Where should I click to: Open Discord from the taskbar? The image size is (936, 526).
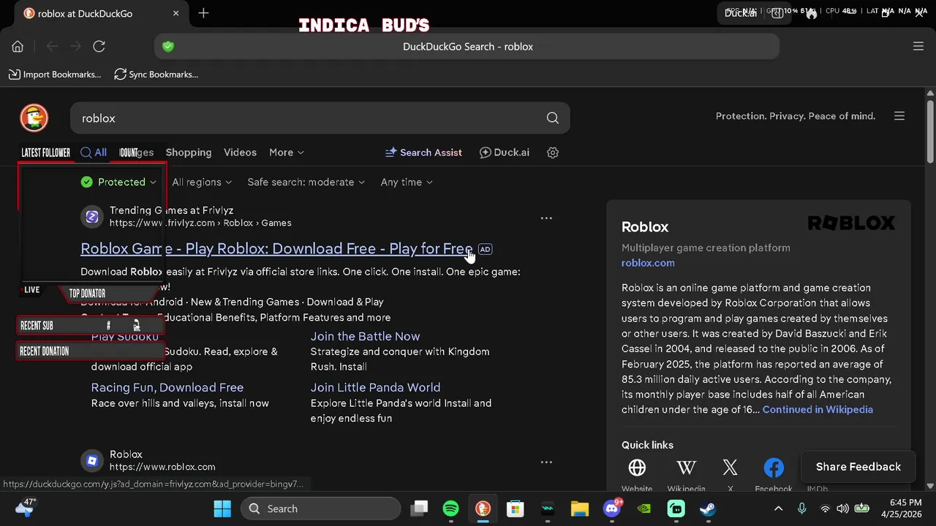(x=611, y=508)
